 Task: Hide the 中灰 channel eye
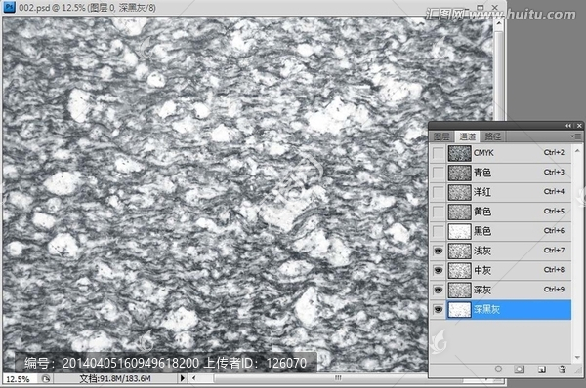point(438,270)
